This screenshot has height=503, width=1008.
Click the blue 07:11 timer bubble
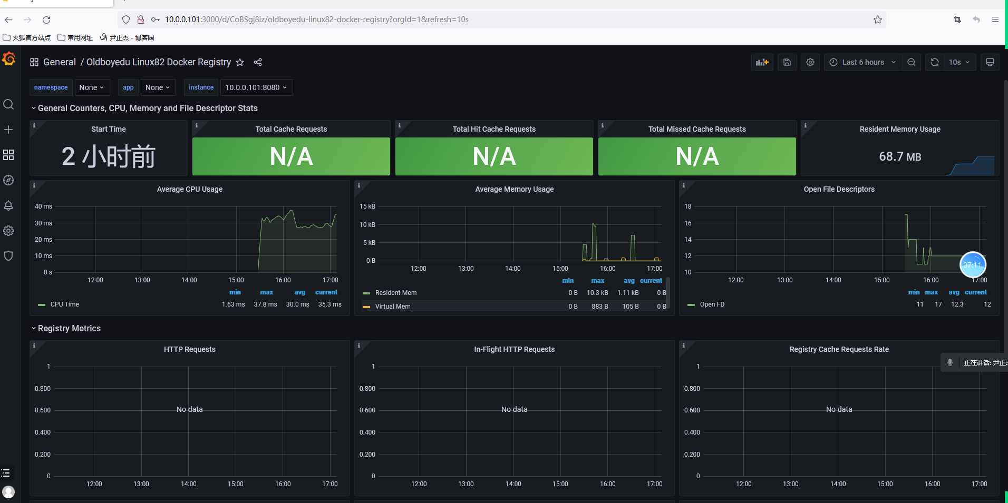click(973, 265)
